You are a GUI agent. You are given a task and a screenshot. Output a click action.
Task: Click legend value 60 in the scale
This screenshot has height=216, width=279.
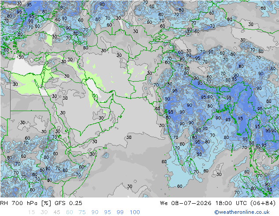(x=70, y=212)
